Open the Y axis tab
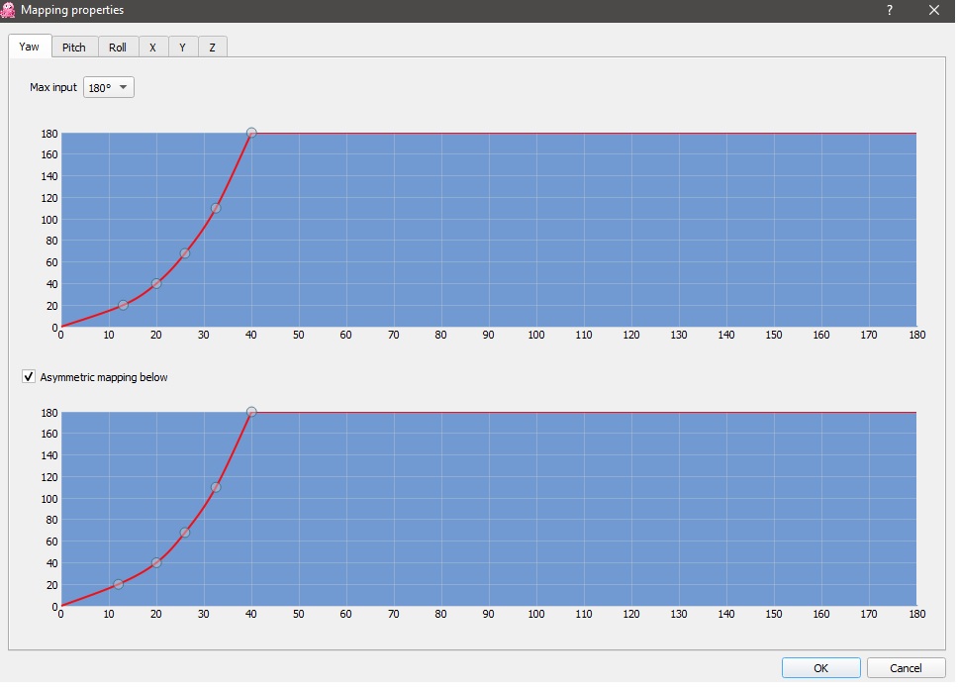 [x=182, y=48]
